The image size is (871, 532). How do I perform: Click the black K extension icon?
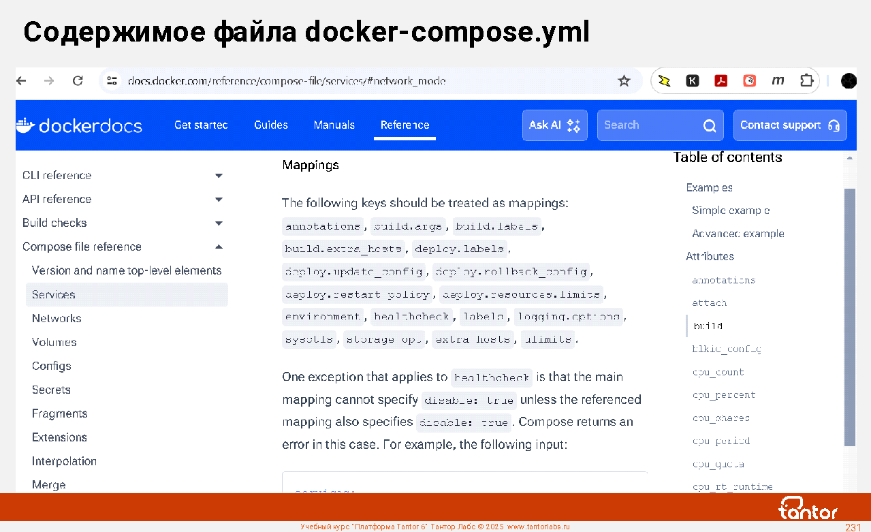click(x=692, y=81)
